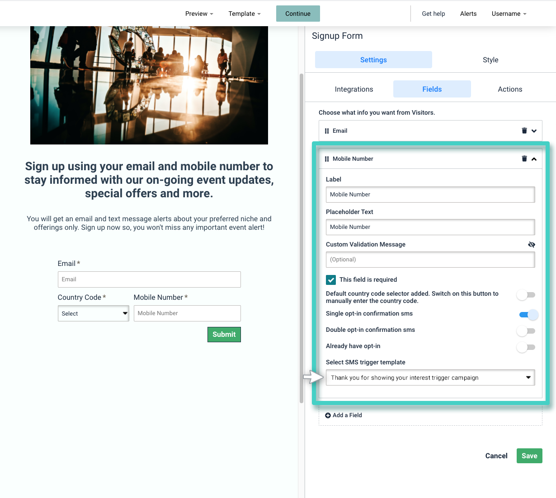Switch on manual country code entry toggle
This screenshot has height=498, width=556.
coord(526,295)
